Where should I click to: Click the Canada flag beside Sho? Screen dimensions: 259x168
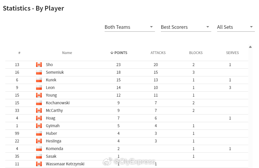click(39, 65)
